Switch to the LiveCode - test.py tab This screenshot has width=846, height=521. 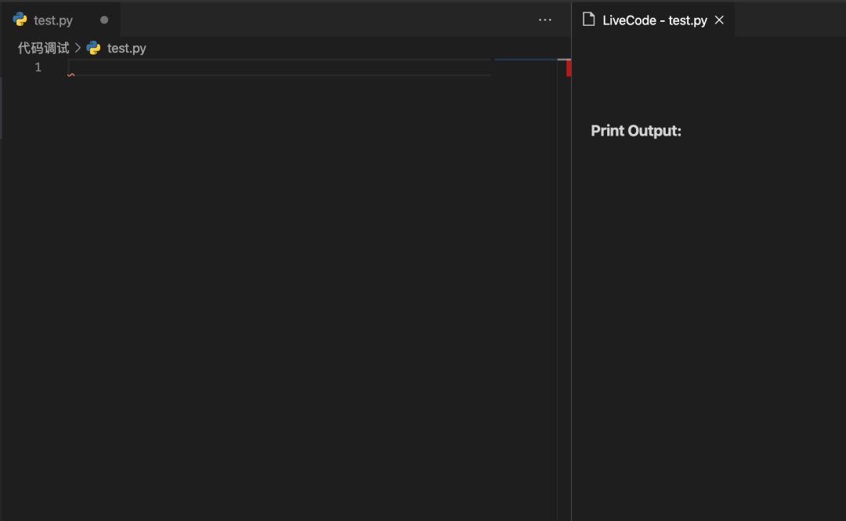tap(655, 20)
